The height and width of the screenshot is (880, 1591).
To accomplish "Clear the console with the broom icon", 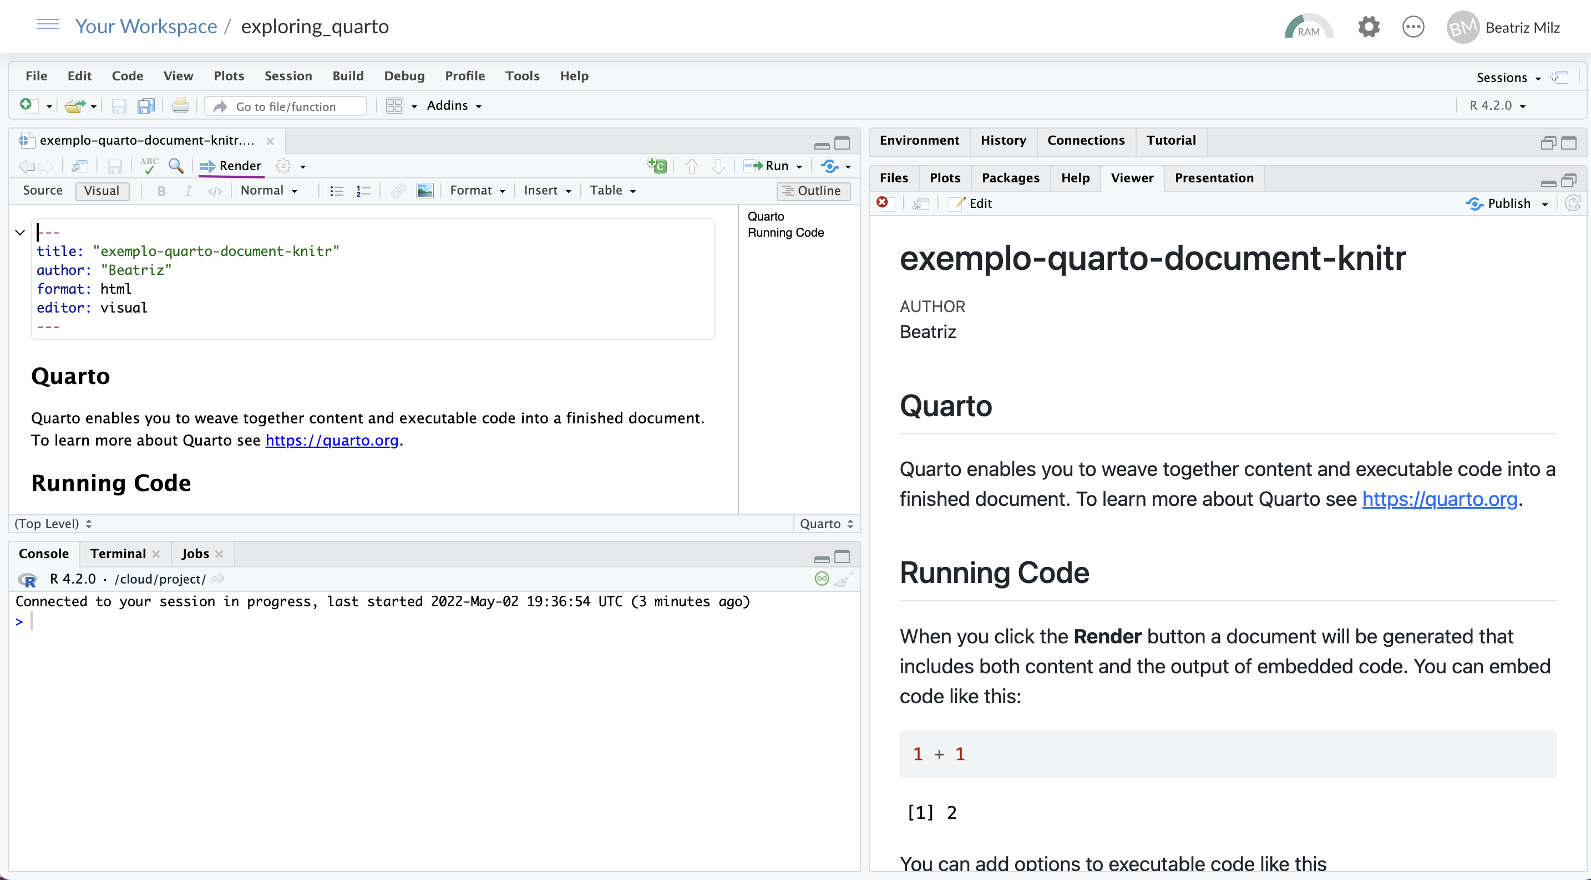I will pos(843,579).
